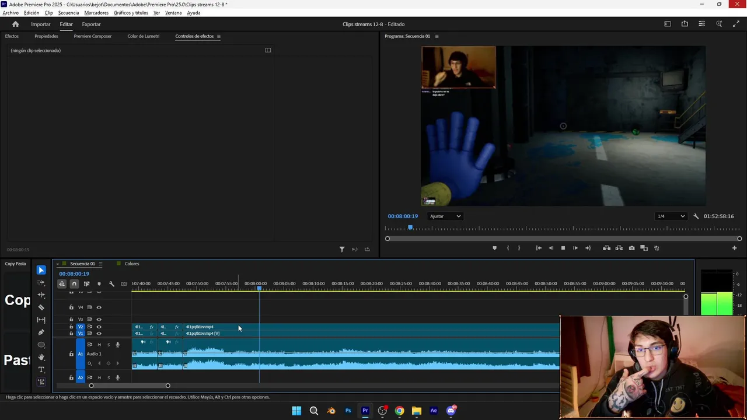The image size is (747, 420).
Task: Open Archivo menu
Action: (11, 13)
